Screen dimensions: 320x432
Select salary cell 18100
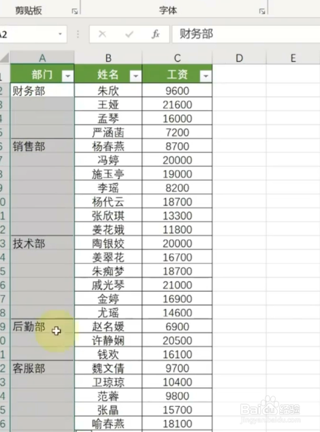coord(177,423)
